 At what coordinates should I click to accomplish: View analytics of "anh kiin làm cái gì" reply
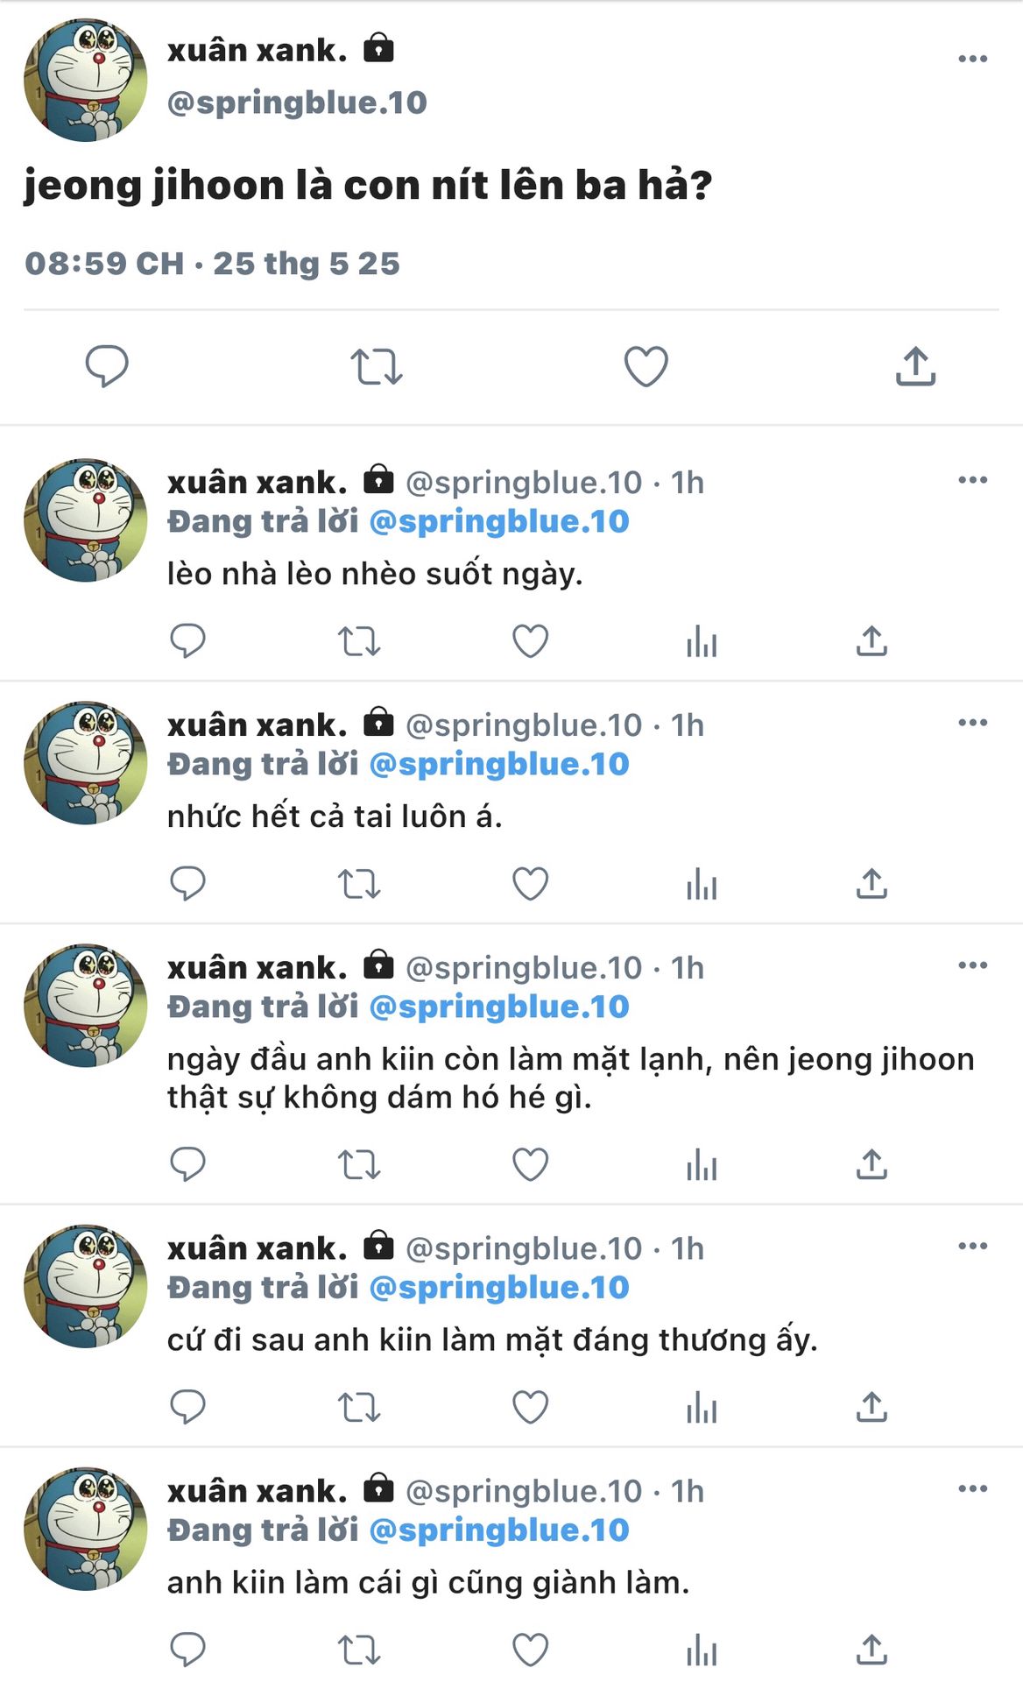click(702, 1650)
